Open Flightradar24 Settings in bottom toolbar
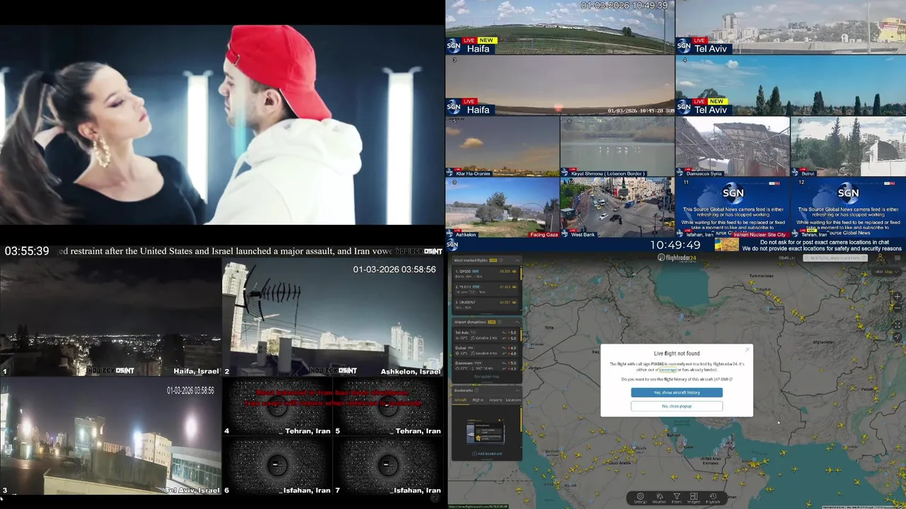 tap(640, 498)
